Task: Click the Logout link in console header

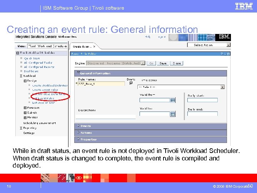Action: click(x=162, y=36)
